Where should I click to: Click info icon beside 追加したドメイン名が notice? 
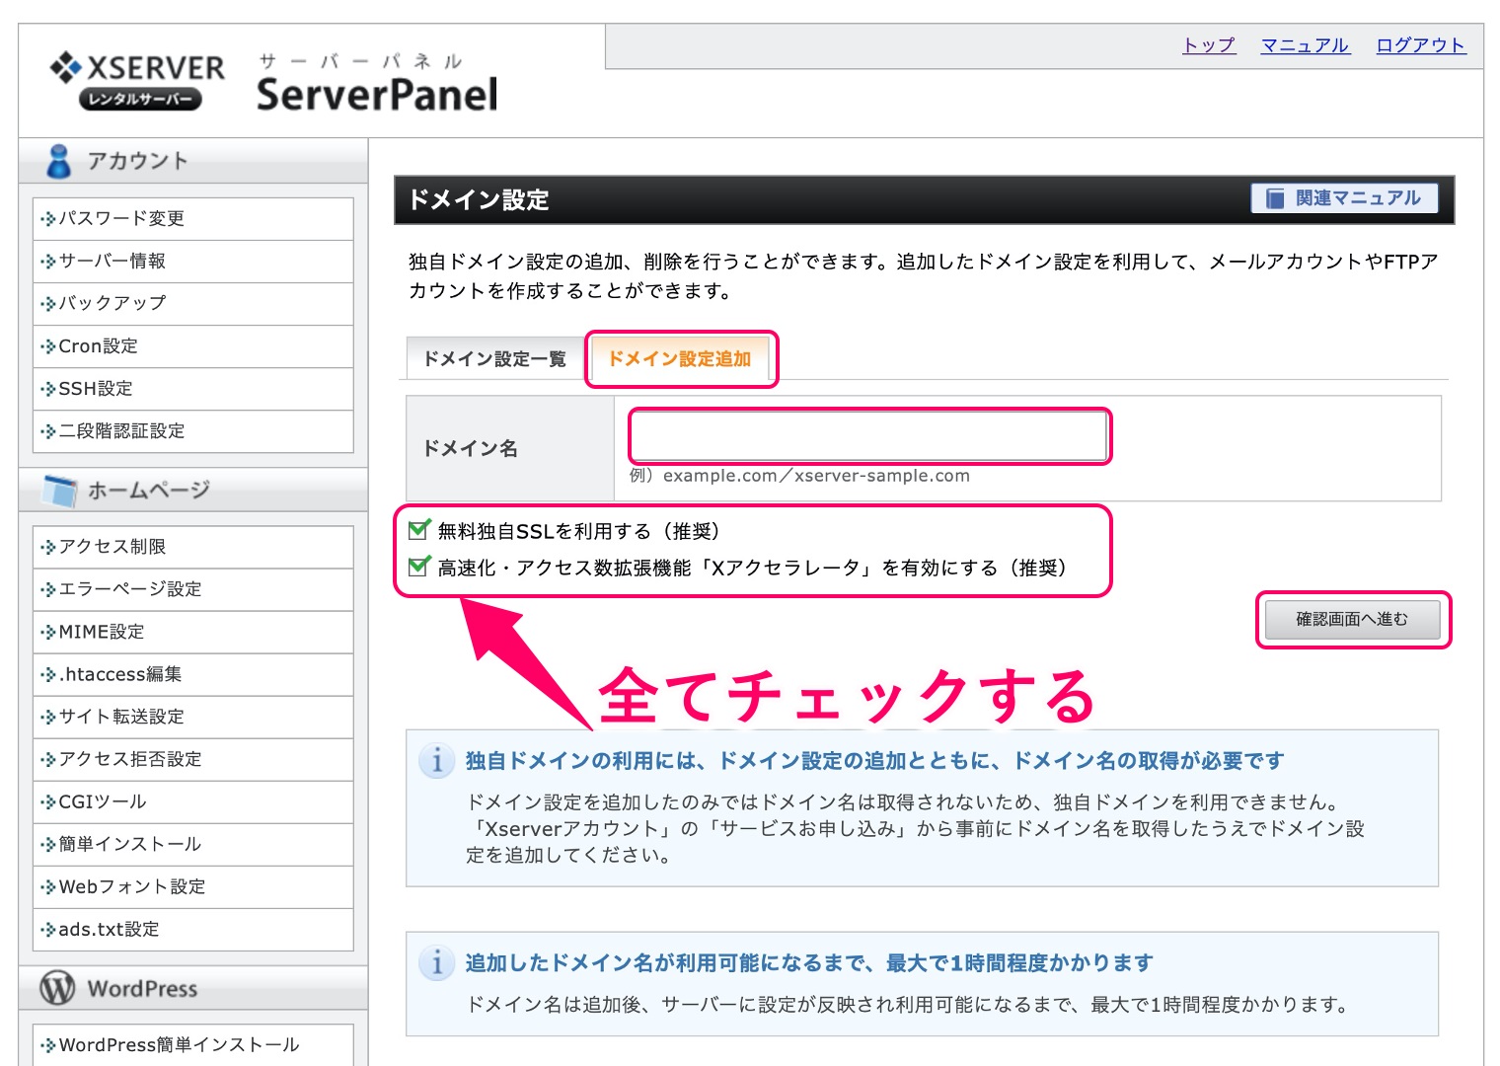[437, 962]
